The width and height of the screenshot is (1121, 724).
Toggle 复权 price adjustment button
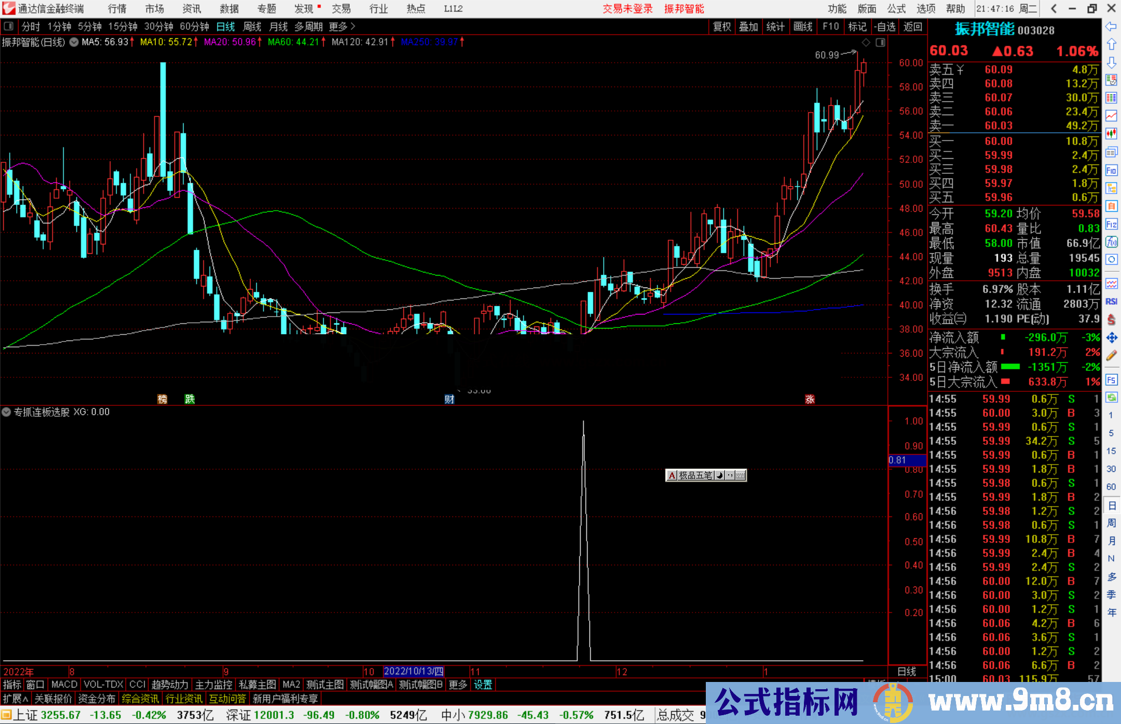pyautogui.click(x=722, y=26)
